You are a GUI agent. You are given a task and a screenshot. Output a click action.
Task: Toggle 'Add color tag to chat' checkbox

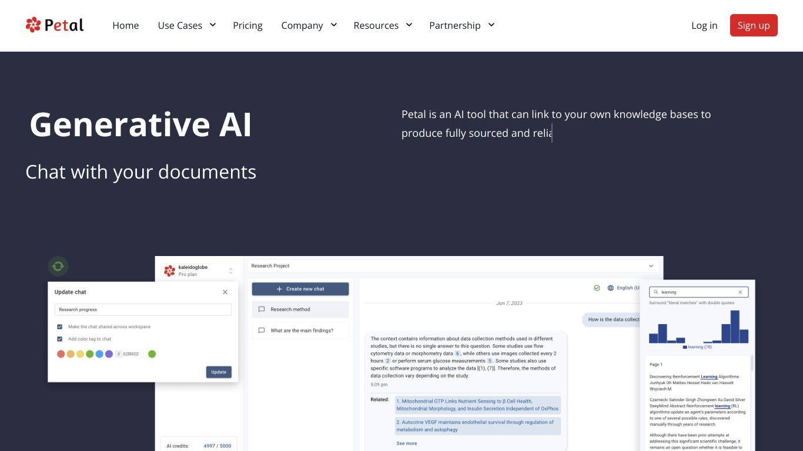[59, 339]
